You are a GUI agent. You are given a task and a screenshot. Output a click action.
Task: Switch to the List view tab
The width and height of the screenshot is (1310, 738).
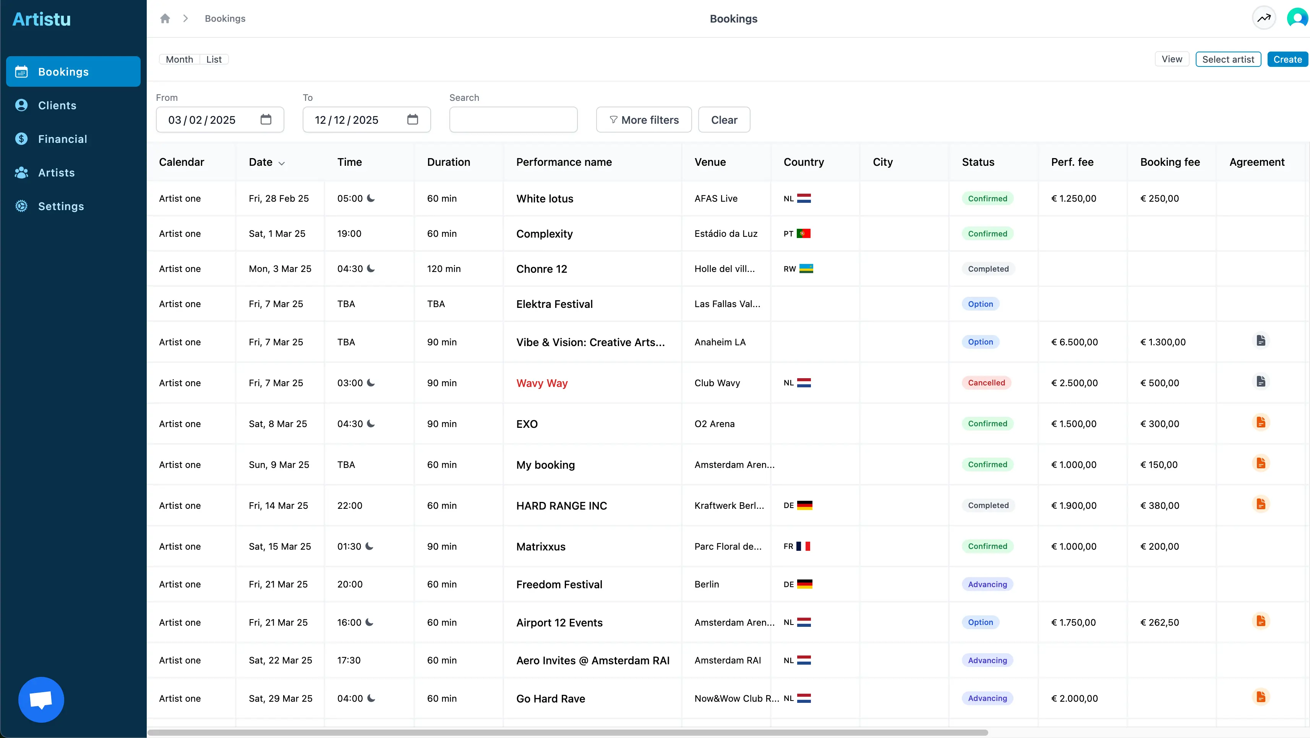pos(214,59)
